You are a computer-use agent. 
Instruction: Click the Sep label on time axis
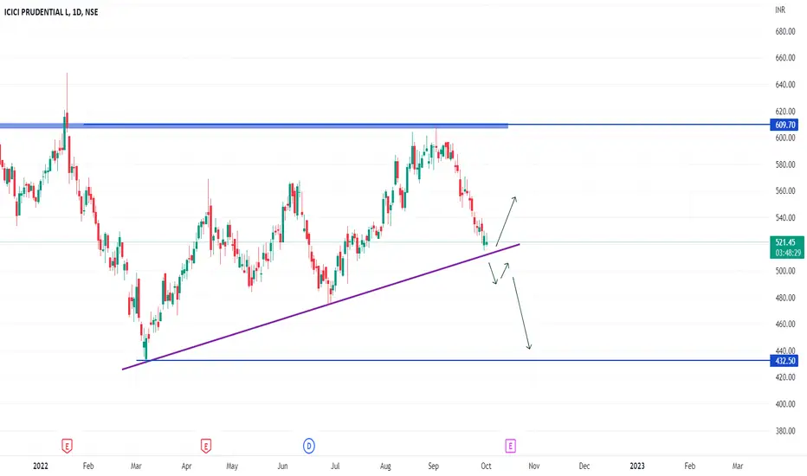pyautogui.click(x=433, y=466)
